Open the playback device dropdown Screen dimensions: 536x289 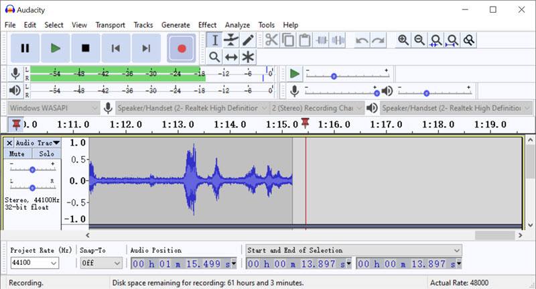click(456, 108)
